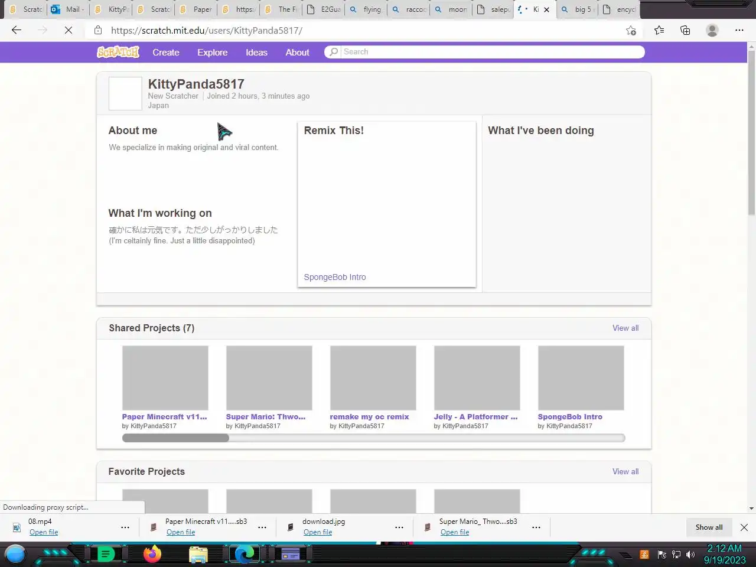
Task: Click the taskbar clock showing 2:12 AM
Action: coord(725,554)
